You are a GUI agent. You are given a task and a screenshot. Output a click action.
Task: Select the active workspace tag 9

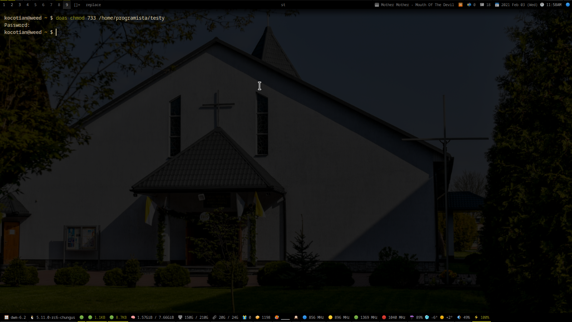67,5
